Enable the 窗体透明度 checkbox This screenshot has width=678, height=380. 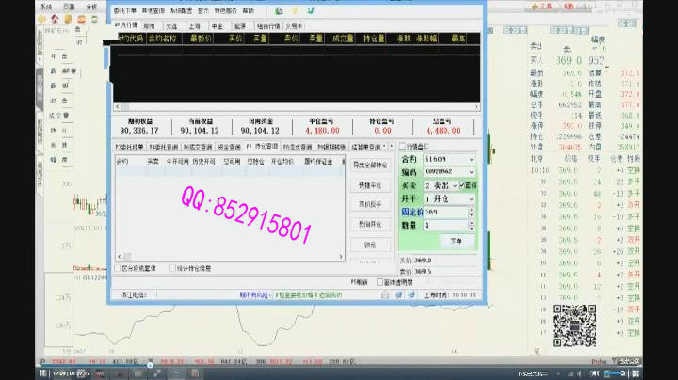point(379,281)
